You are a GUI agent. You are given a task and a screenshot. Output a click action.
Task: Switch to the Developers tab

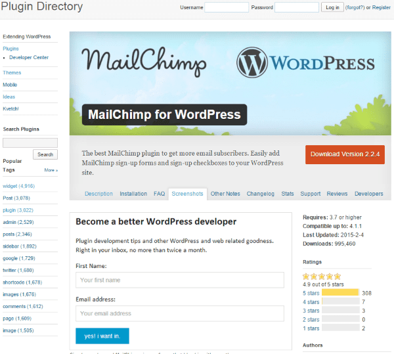(x=368, y=194)
